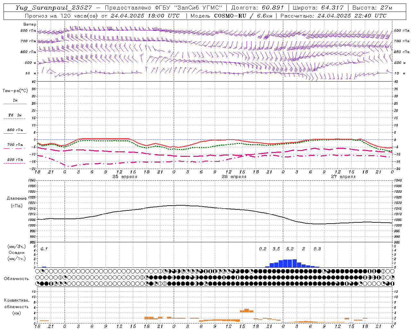Click the forecast start time 24.04.2025 18:00 UTC
The image size is (411, 329).
click(145, 16)
